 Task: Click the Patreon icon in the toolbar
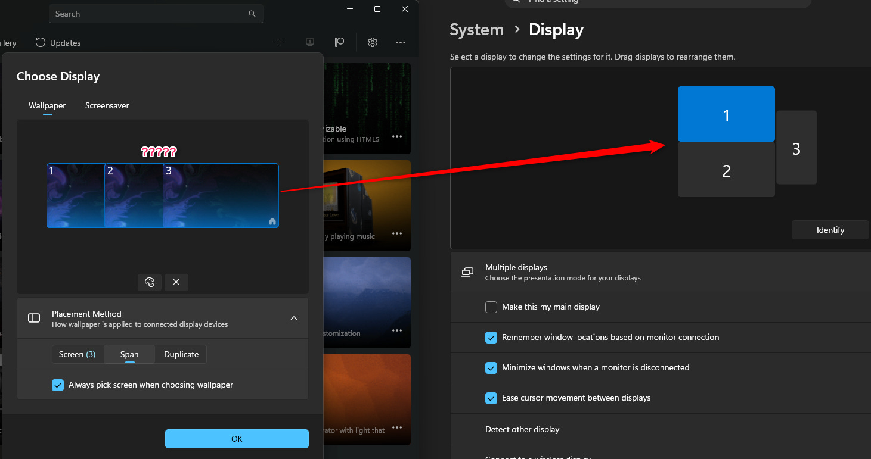(340, 42)
